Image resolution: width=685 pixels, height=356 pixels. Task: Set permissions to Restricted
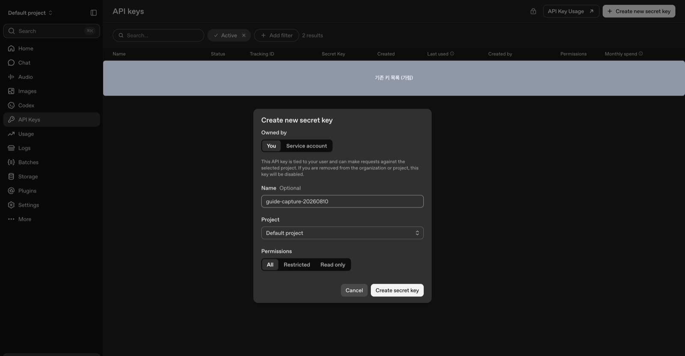(297, 265)
